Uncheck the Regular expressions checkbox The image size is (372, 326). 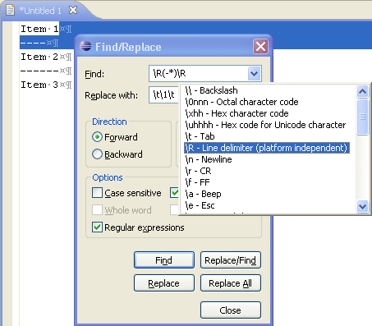pos(97,227)
